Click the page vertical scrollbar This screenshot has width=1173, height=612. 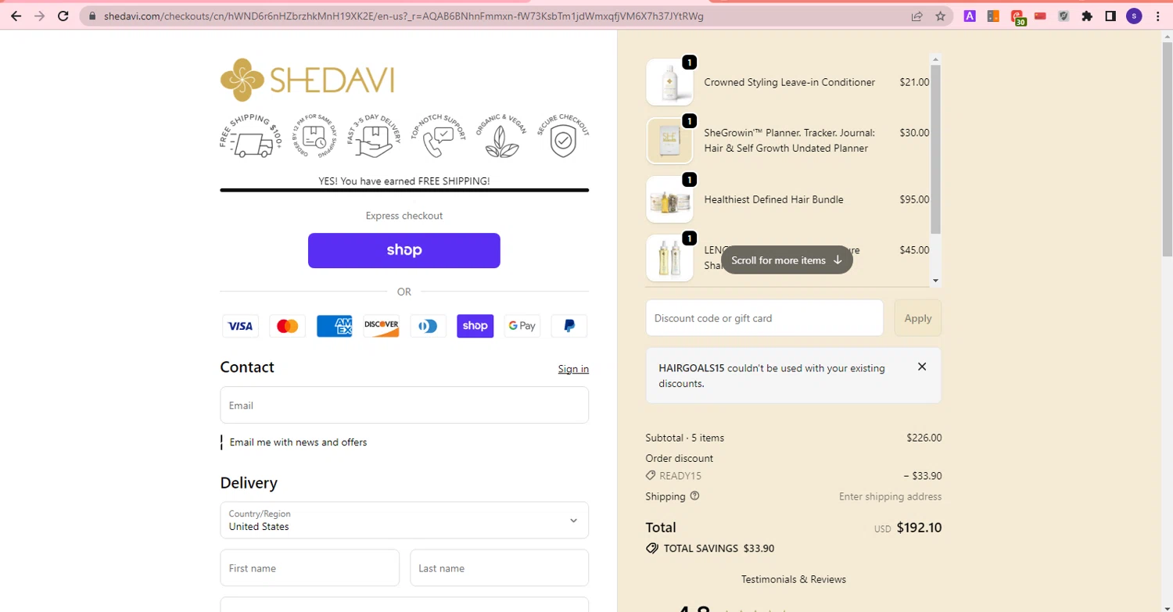pyautogui.click(x=1167, y=149)
